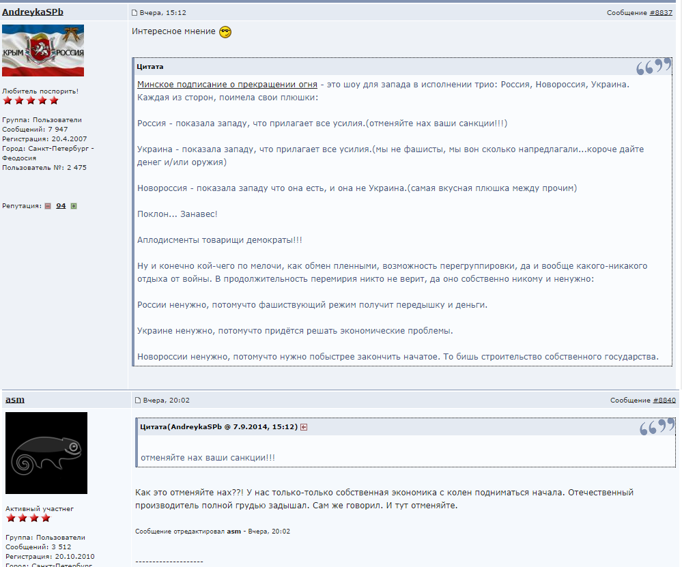Image resolution: width=682 pixels, height=567 pixels.
Task: Open message link #8840
Action: pos(664,401)
